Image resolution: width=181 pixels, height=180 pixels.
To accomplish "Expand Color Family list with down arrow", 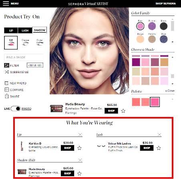I will point(173,42).
